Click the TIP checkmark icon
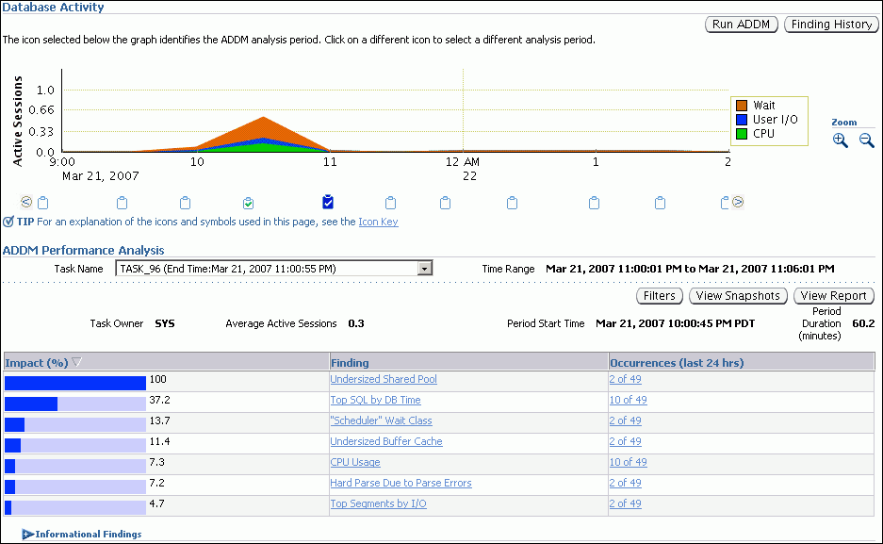This screenshot has width=883, height=544. [x=8, y=222]
